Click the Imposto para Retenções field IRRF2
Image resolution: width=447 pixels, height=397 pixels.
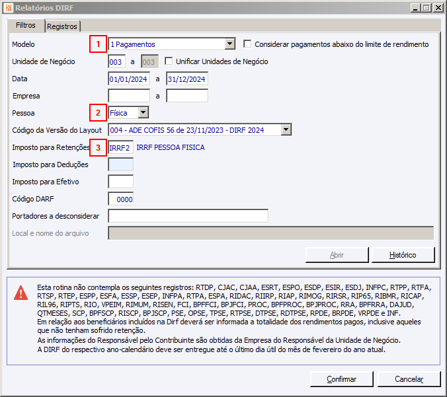click(120, 147)
